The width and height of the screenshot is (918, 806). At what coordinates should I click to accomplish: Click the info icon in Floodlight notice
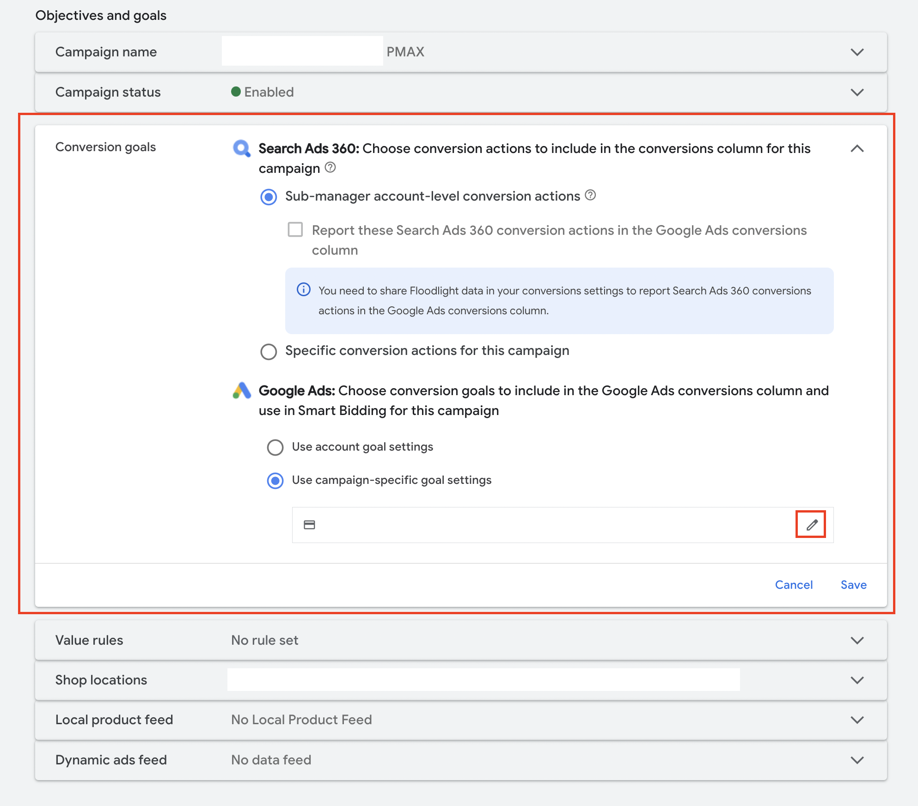303,290
